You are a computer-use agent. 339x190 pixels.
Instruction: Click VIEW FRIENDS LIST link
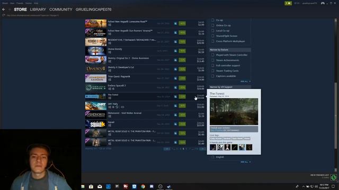(x=319, y=175)
